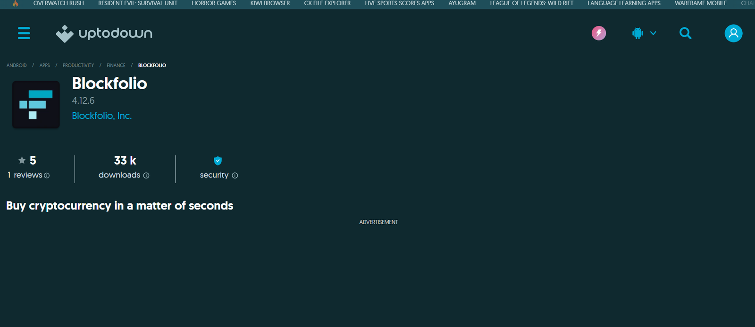Open Language Learning Apps link
This screenshot has width=755, height=327.
pyautogui.click(x=624, y=3)
